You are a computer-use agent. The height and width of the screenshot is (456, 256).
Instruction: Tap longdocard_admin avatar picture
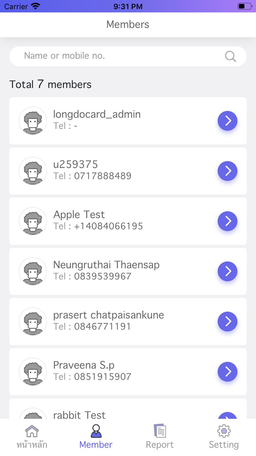(33, 121)
